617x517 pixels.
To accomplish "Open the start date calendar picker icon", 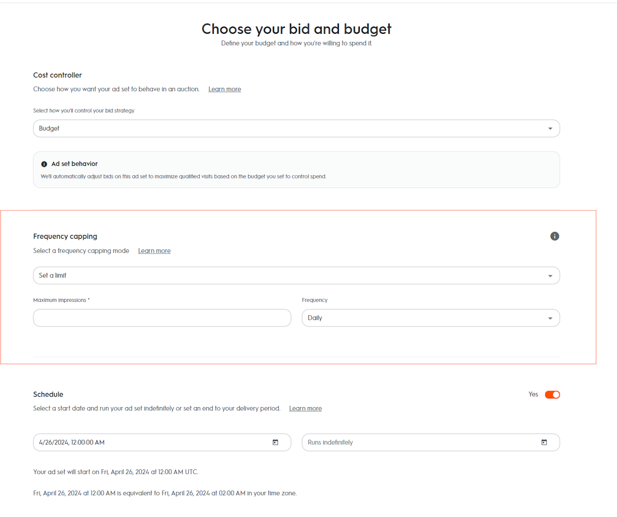I will click(x=275, y=442).
